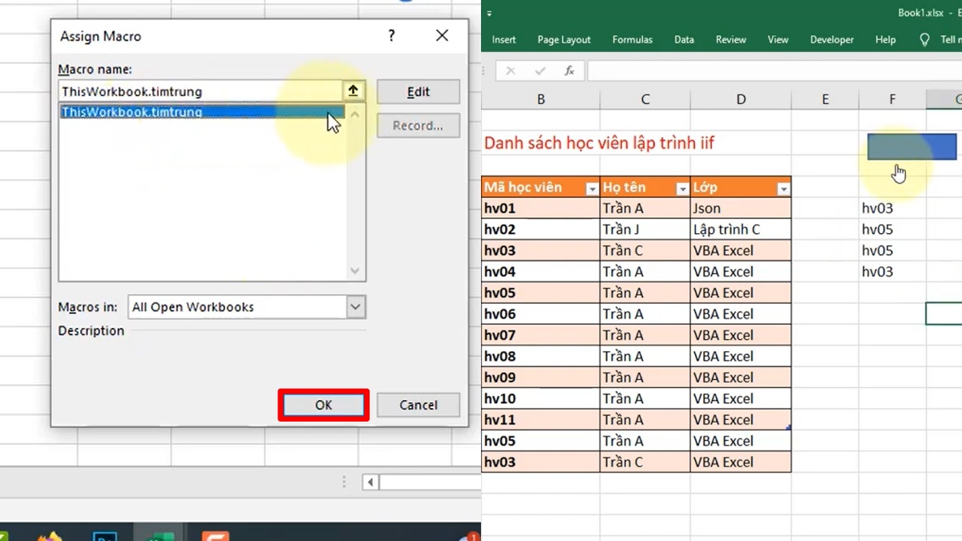Click the blue rectangle shape button
962x541 pixels.
click(911, 147)
